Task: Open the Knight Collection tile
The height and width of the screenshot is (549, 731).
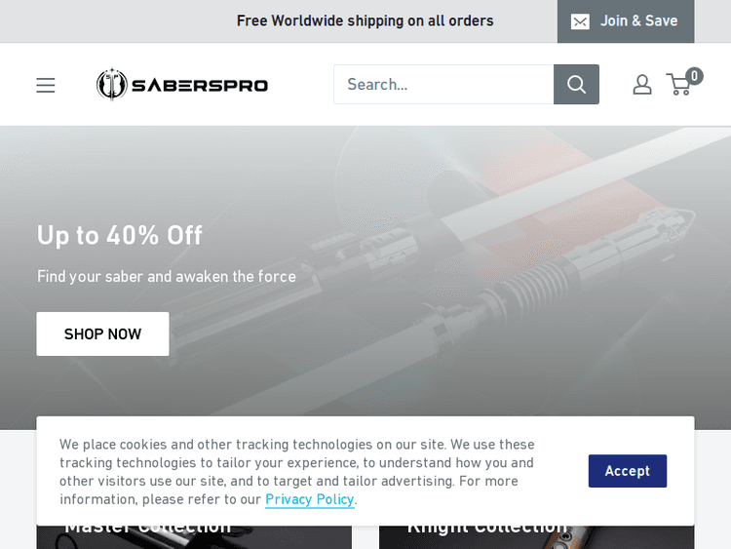Action: 537,537
